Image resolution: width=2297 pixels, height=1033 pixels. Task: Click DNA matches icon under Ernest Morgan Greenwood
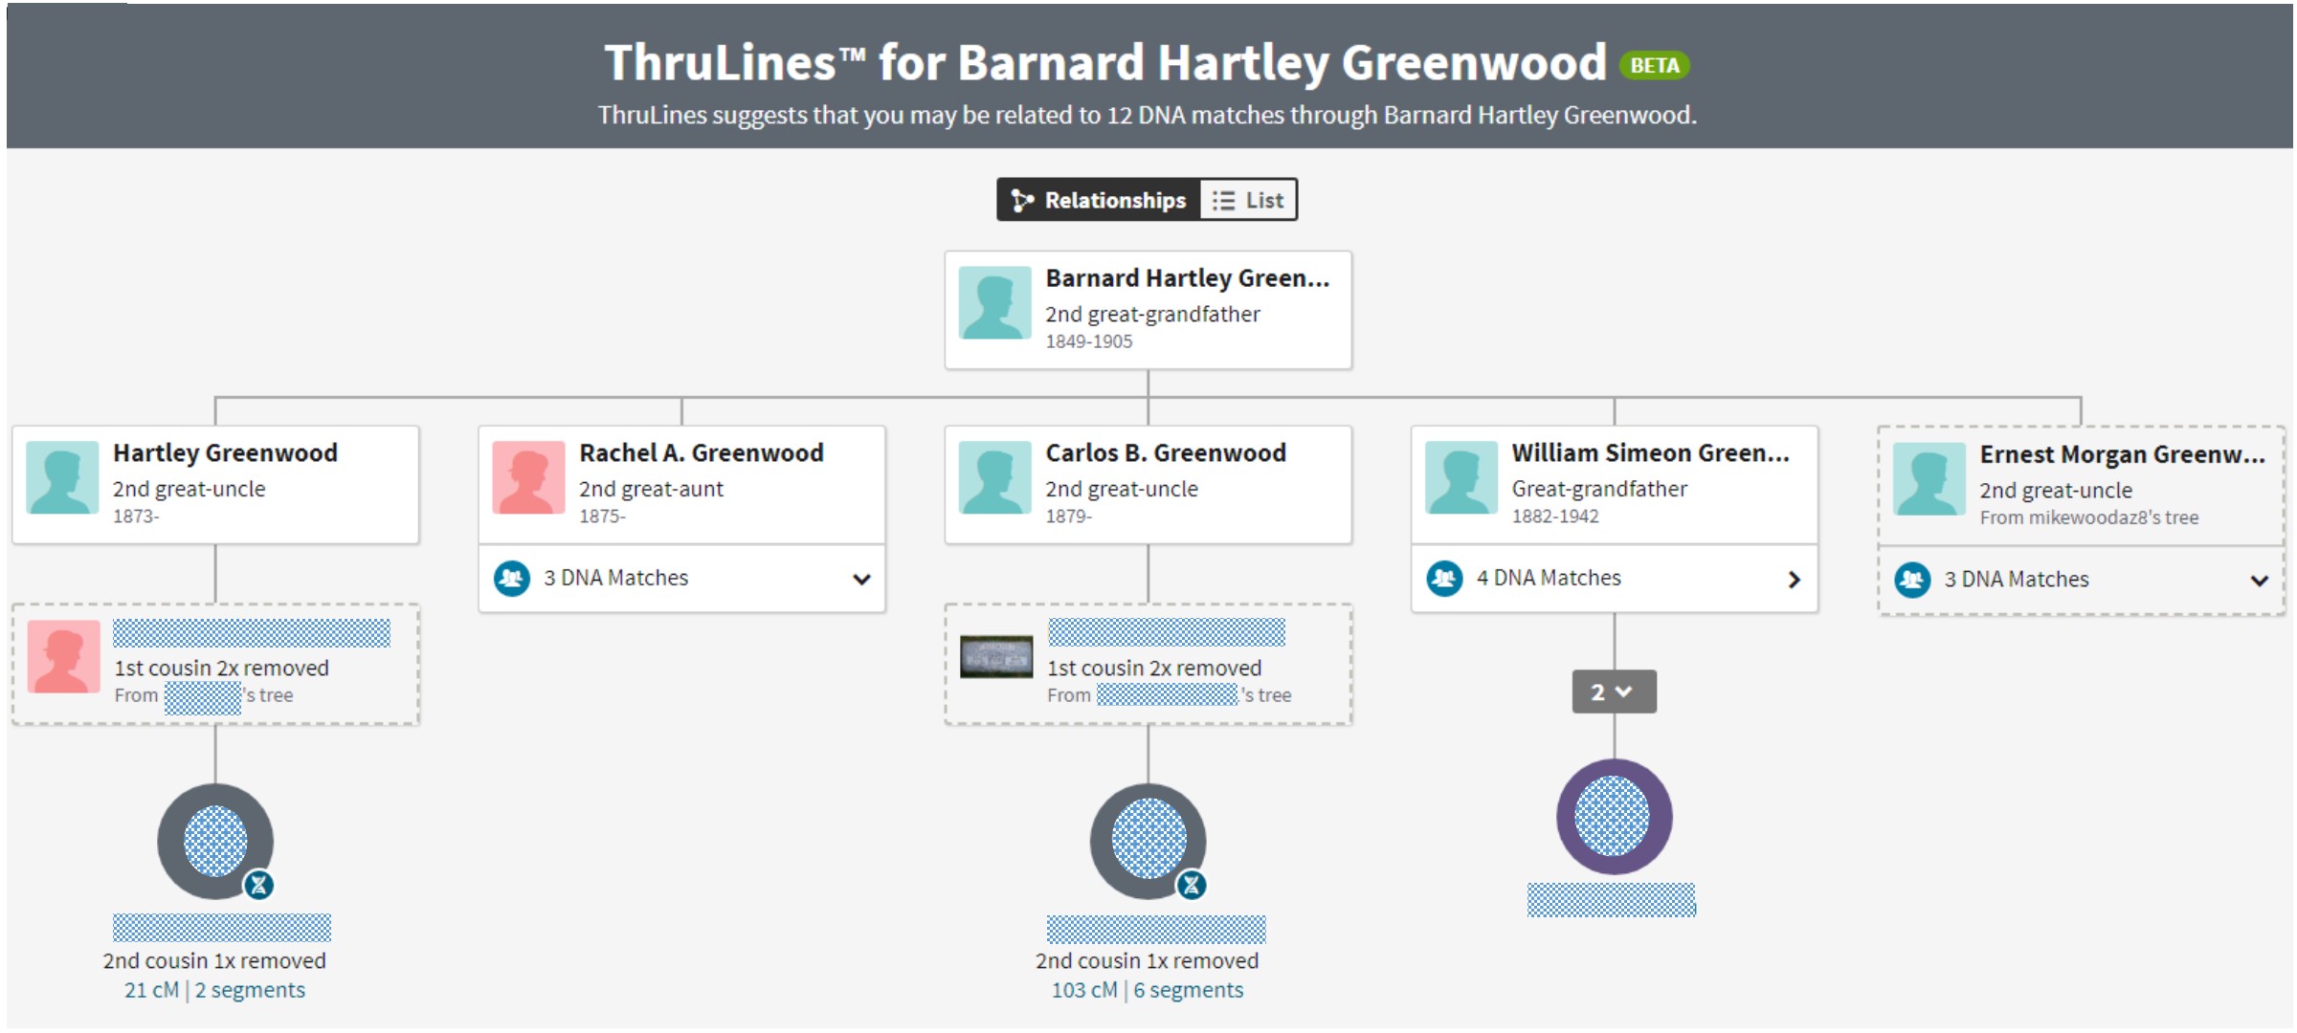tap(1913, 580)
